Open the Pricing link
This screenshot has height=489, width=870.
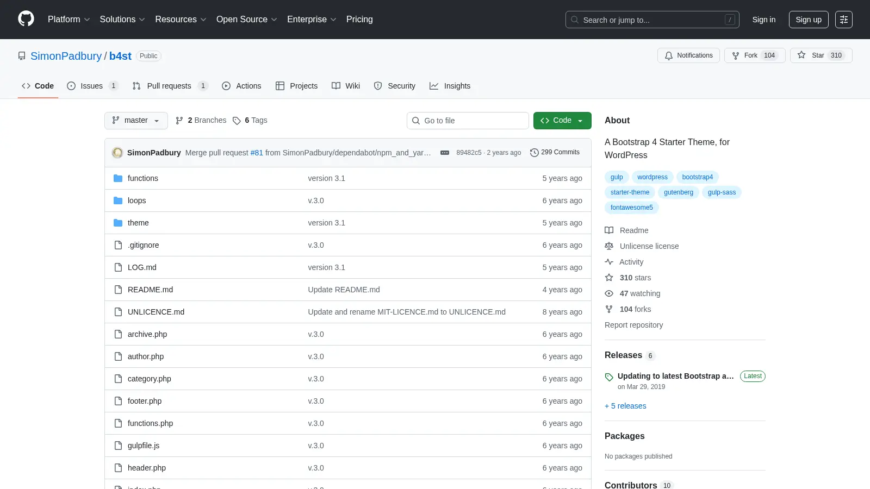pyautogui.click(x=359, y=20)
